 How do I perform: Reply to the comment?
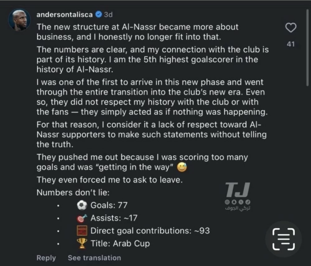(x=46, y=258)
